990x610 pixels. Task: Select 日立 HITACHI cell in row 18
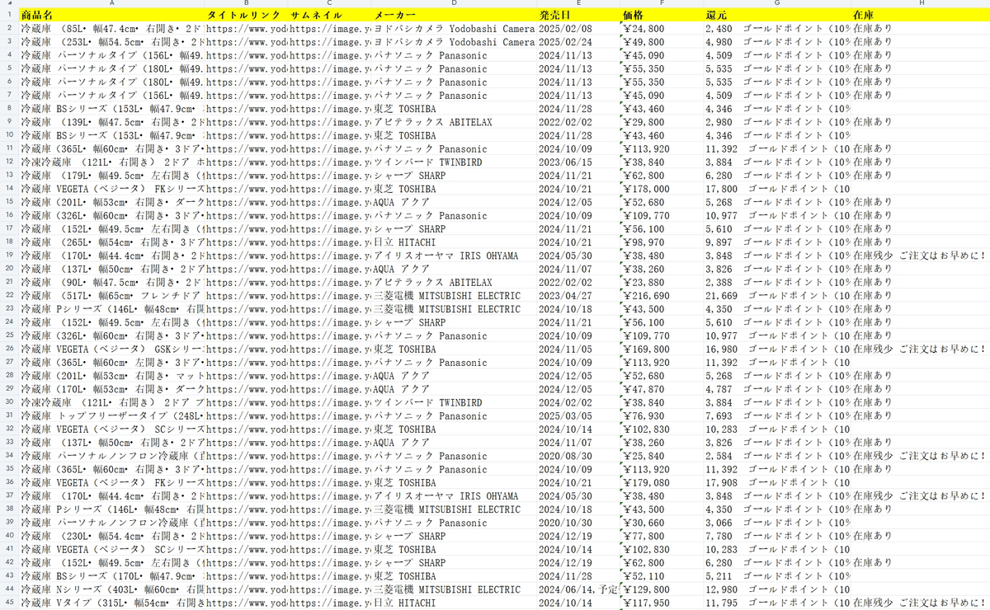coord(454,242)
